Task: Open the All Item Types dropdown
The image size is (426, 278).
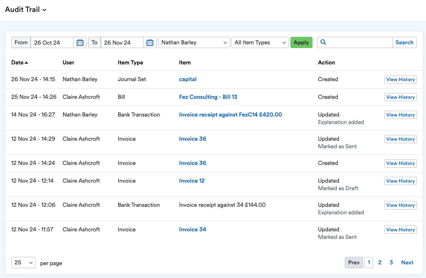Action: click(x=260, y=42)
